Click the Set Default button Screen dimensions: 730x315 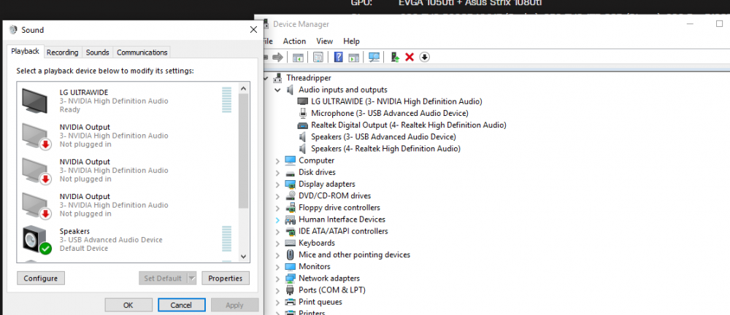click(x=163, y=279)
